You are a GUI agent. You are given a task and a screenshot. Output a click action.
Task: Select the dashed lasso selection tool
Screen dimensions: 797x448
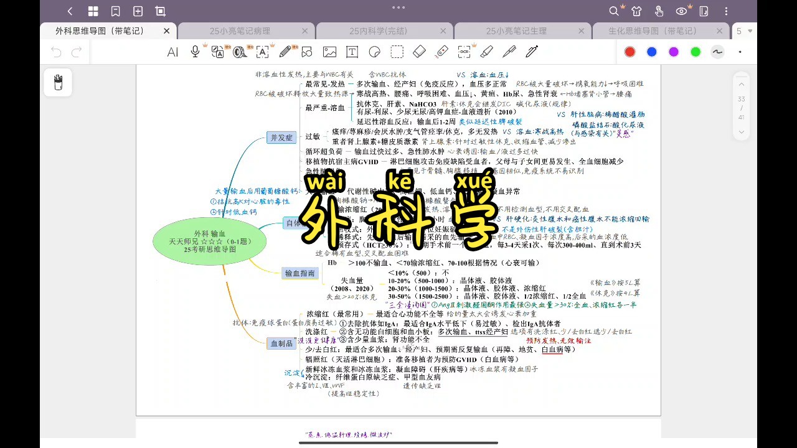397,52
